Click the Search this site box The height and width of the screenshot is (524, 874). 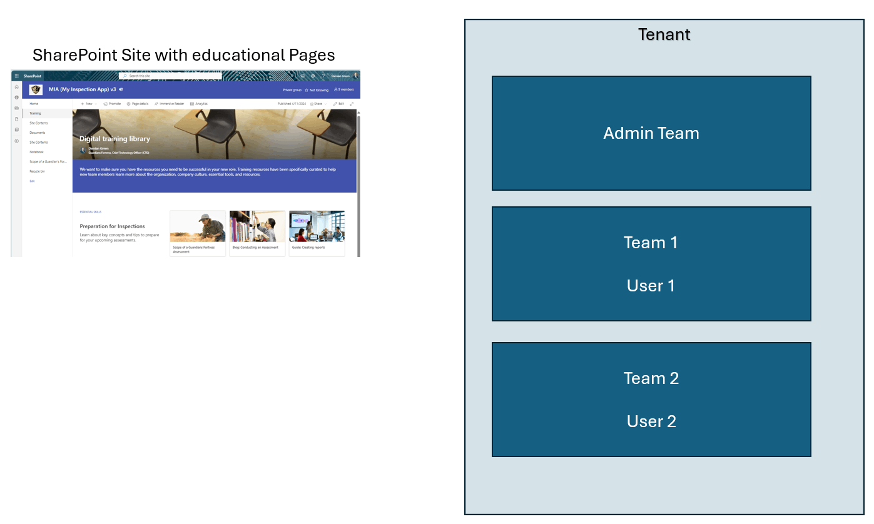click(x=170, y=76)
